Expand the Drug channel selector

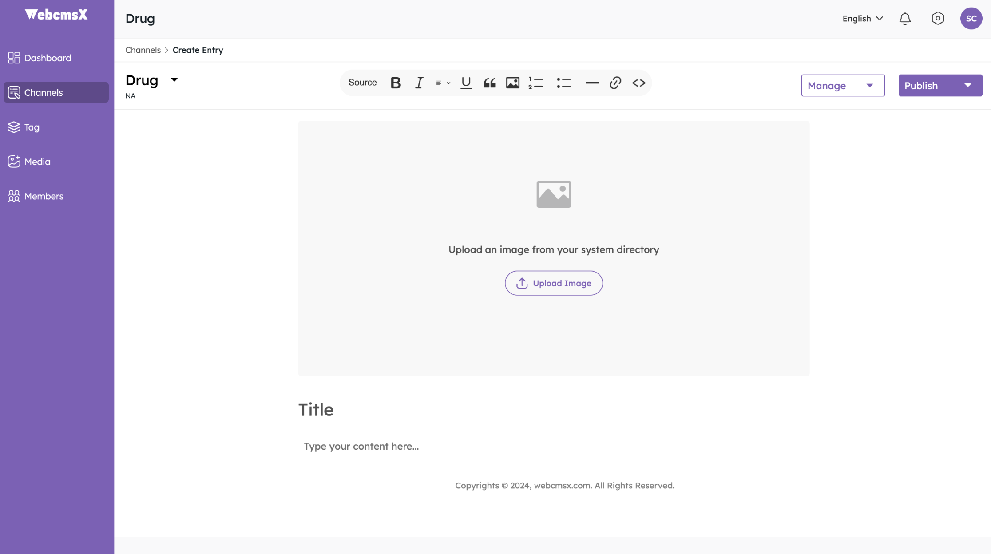click(174, 80)
